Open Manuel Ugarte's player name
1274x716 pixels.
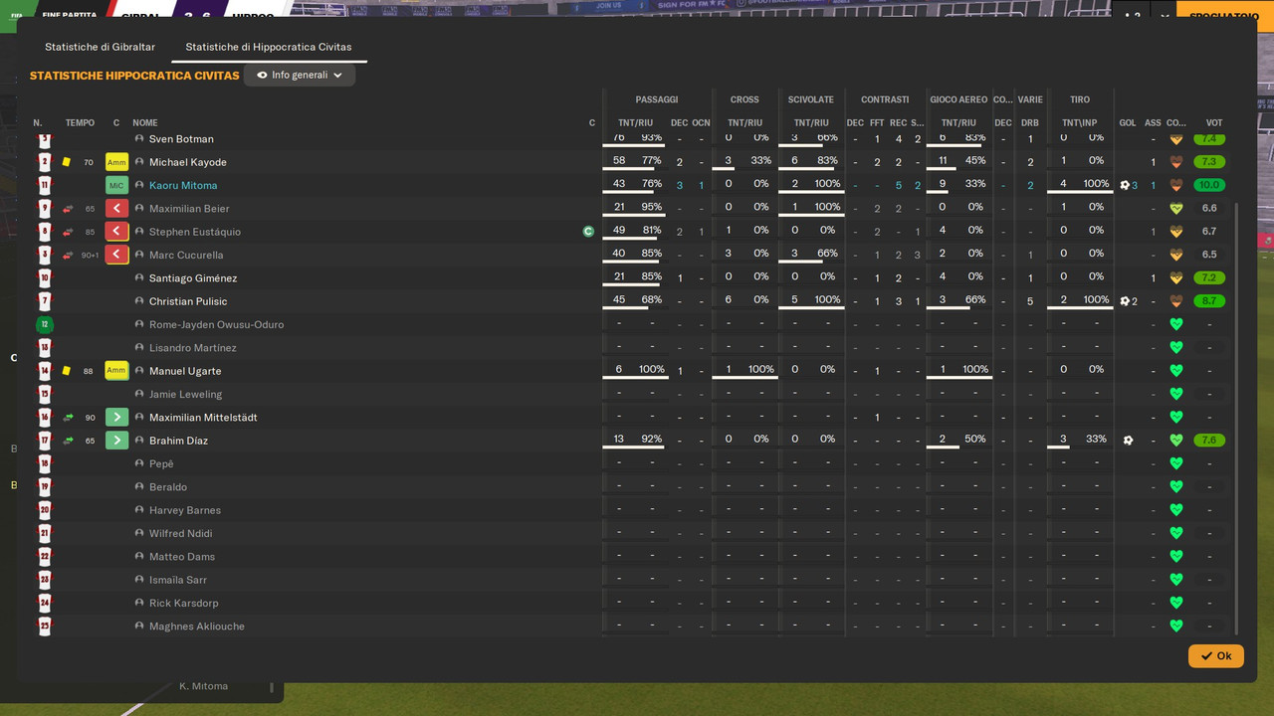tap(185, 371)
